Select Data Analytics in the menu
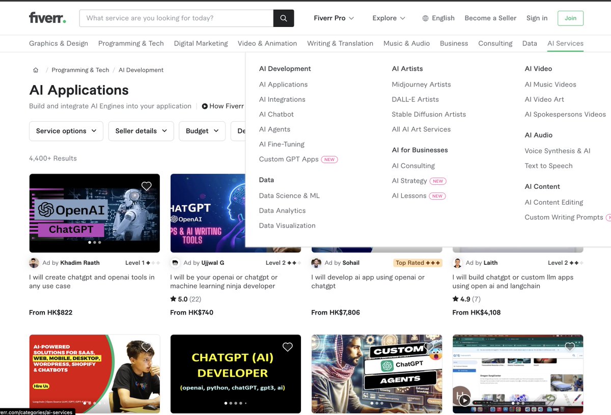The image size is (611, 415). [x=282, y=210]
